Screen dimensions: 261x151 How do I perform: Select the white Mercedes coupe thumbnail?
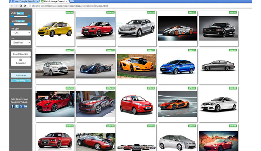218,104
